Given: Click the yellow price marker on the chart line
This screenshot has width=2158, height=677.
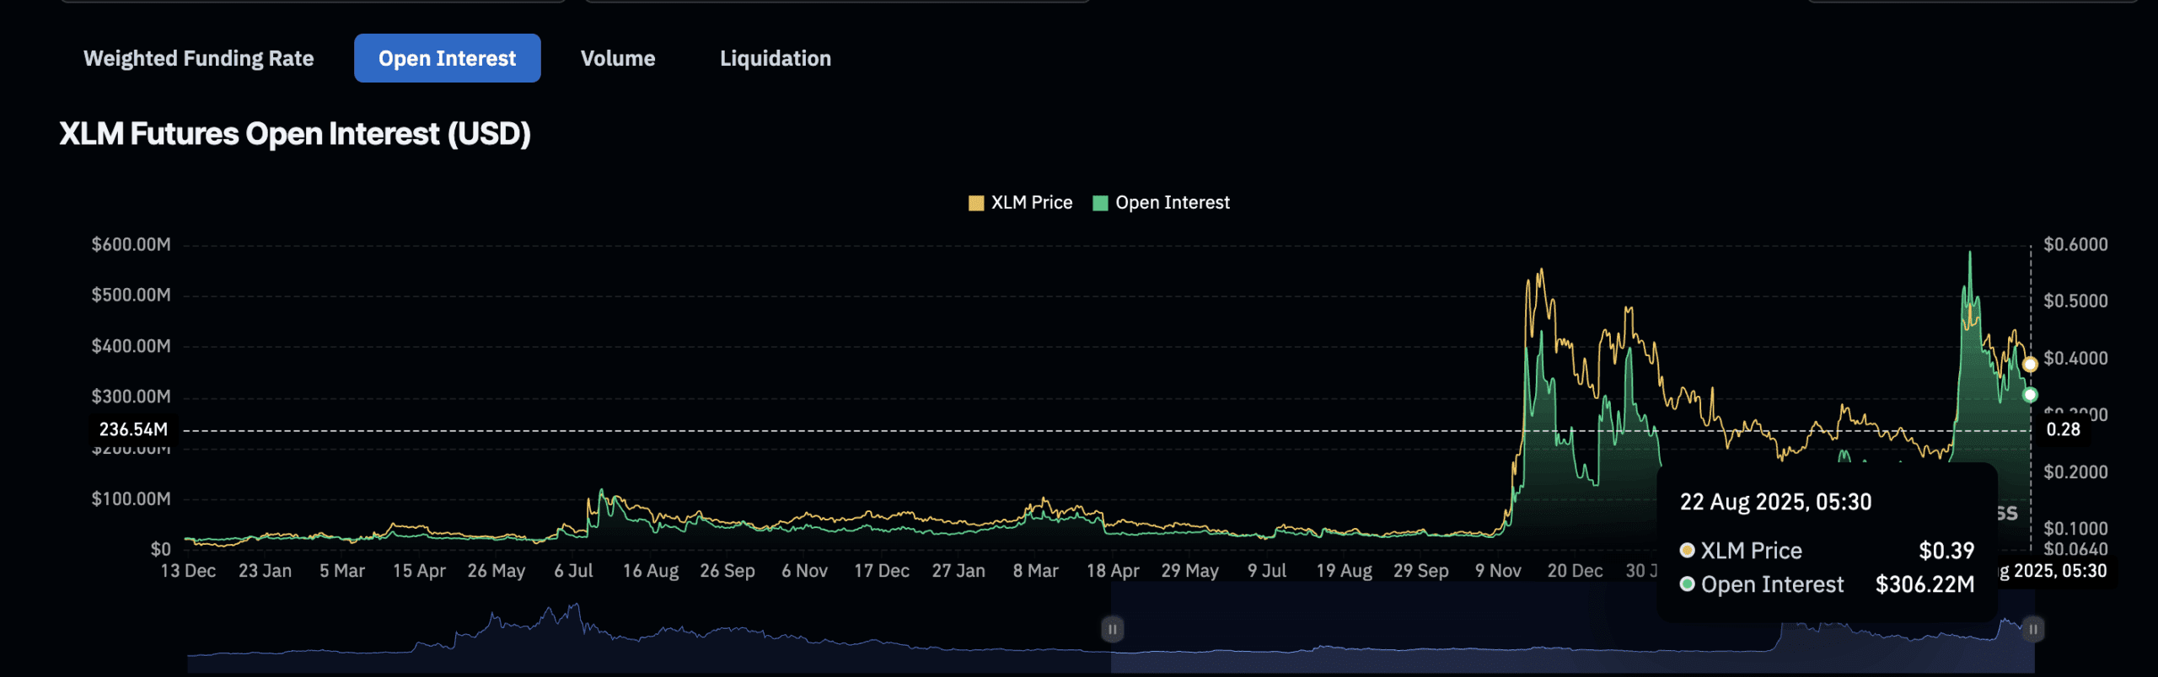Looking at the screenshot, I should pos(2030,365).
